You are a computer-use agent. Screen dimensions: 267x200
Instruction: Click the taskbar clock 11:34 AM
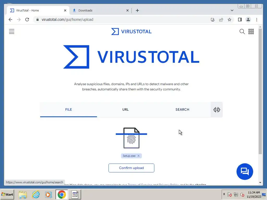254,192
